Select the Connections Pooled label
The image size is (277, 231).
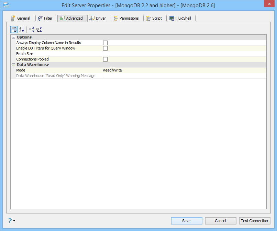pyautogui.click(x=33, y=59)
